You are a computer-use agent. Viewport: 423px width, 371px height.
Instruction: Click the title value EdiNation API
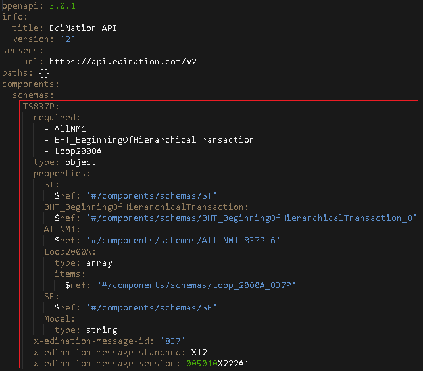[83, 28]
